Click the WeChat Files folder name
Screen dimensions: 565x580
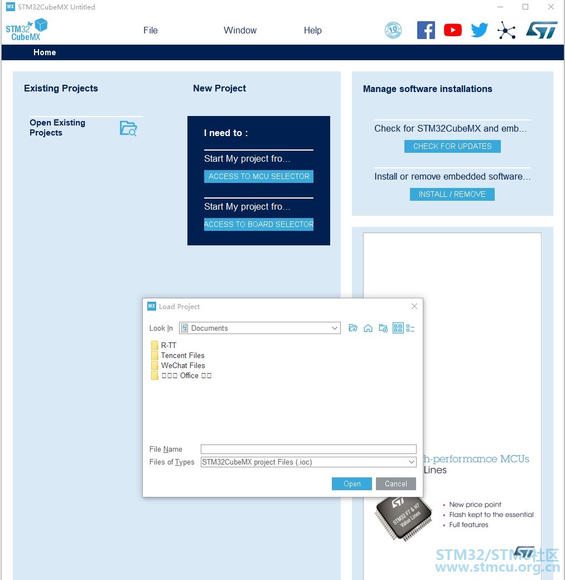183,365
